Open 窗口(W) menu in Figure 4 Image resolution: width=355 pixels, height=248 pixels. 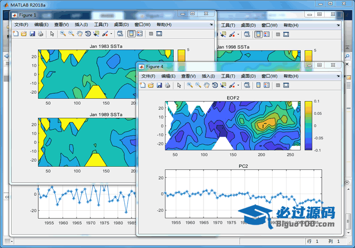pos(269,76)
